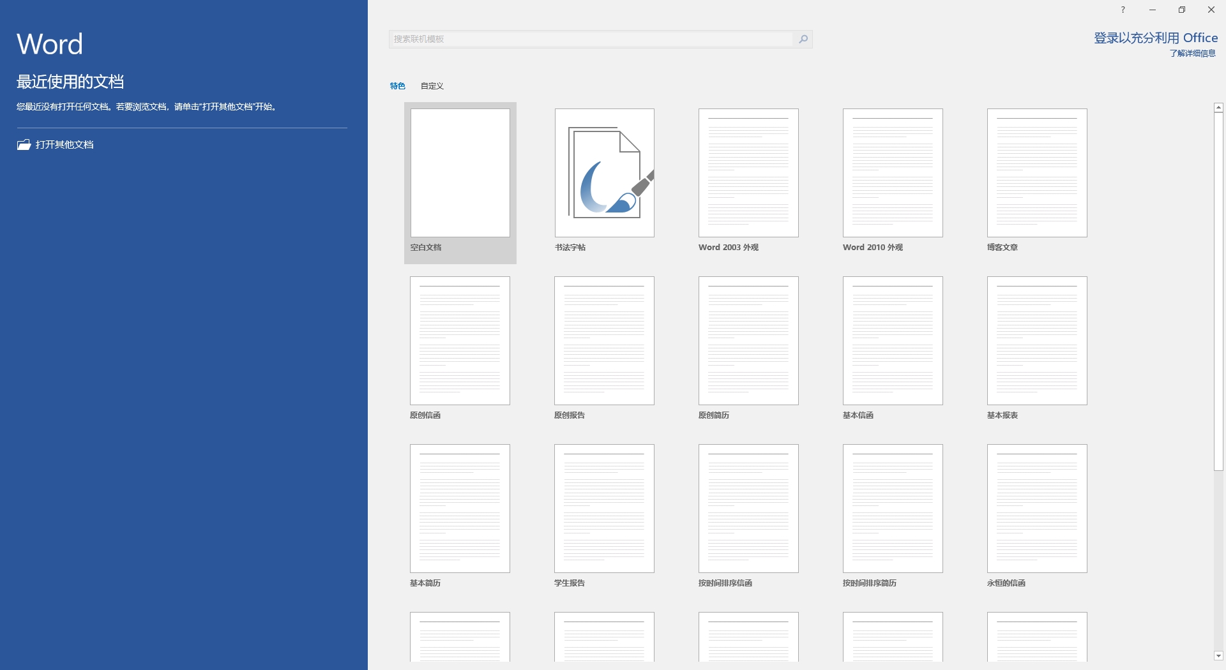
Task: Click 登录以充分利用 Office sign-in link
Action: [1156, 38]
